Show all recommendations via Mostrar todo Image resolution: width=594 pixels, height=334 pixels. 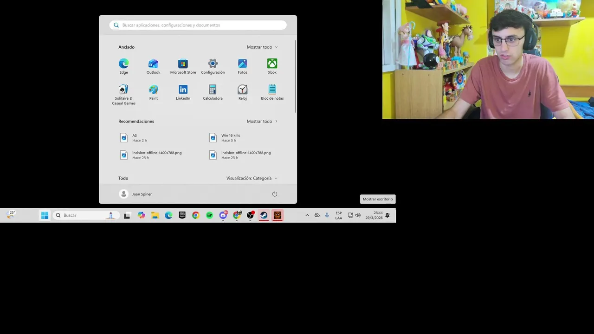click(x=262, y=121)
